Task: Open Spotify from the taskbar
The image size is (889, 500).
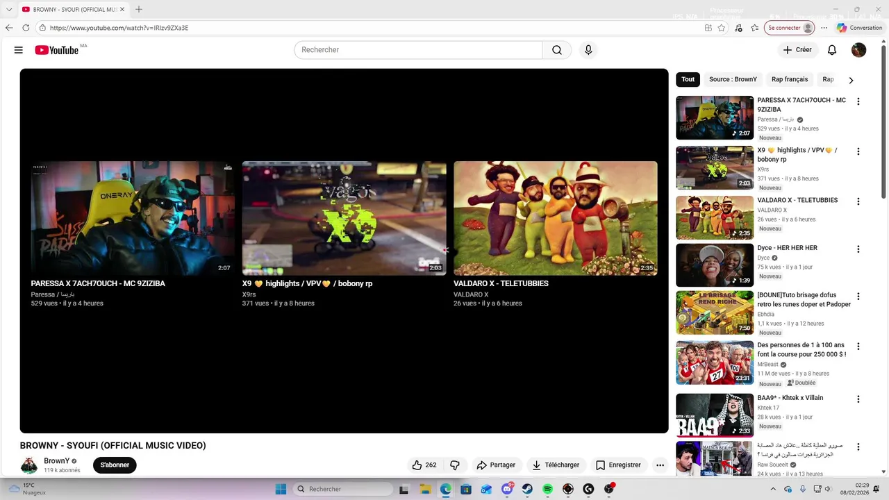Action: (x=547, y=489)
